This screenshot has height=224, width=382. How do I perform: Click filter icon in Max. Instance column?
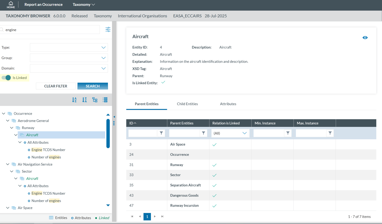[x=330, y=133]
